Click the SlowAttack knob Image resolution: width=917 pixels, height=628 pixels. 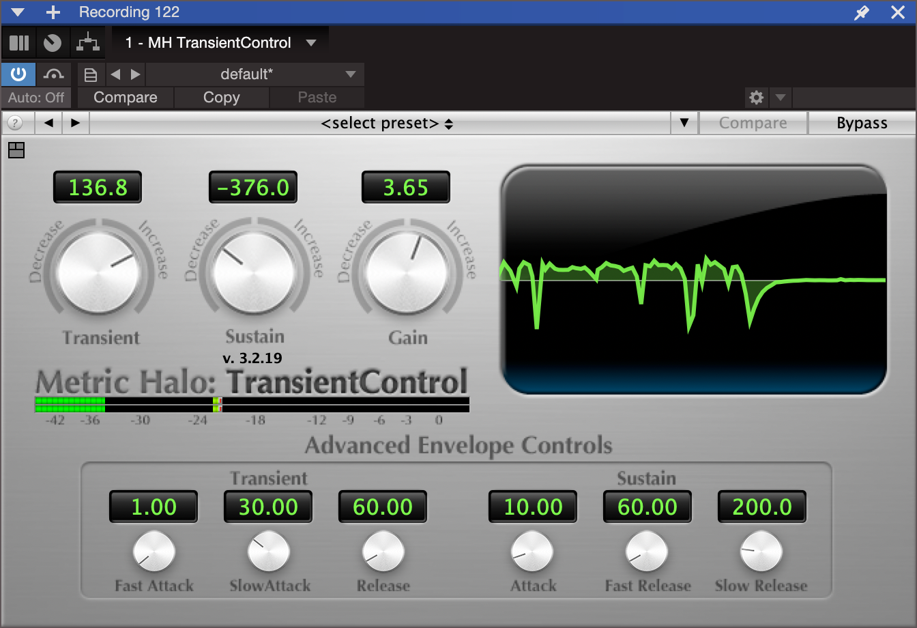[269, 552]
